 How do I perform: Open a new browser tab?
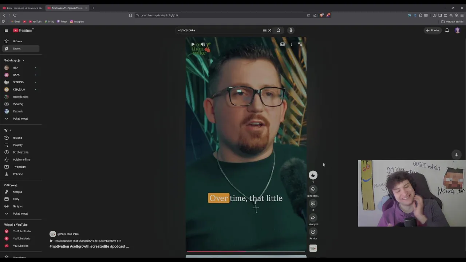[93, 8]
